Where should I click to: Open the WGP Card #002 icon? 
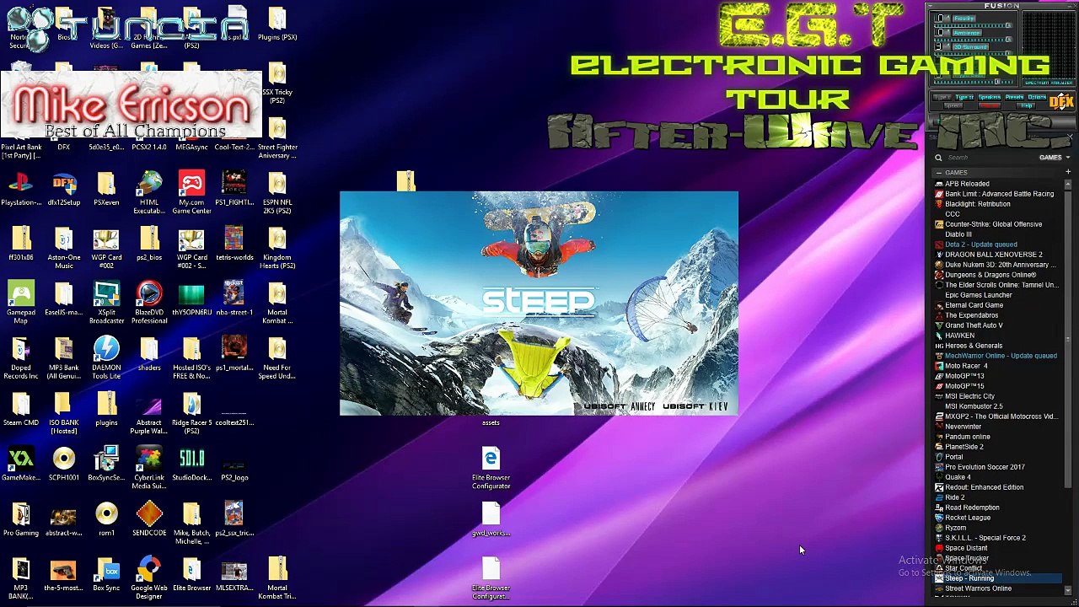tap(106, 246)
